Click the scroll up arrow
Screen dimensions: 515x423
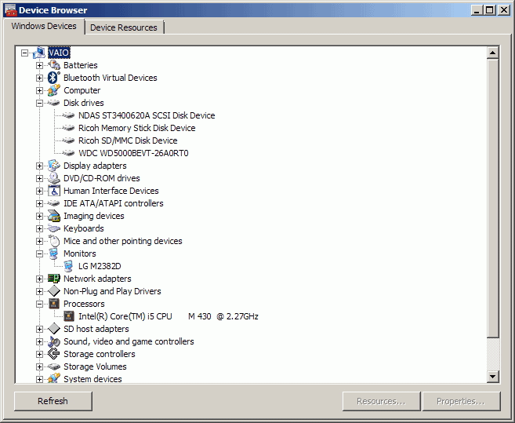[x=493, y=53]
